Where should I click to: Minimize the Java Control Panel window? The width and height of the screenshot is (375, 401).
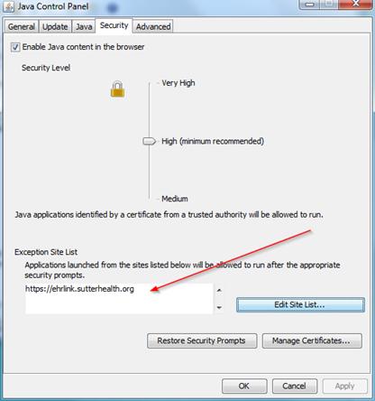tap(311, 5)
